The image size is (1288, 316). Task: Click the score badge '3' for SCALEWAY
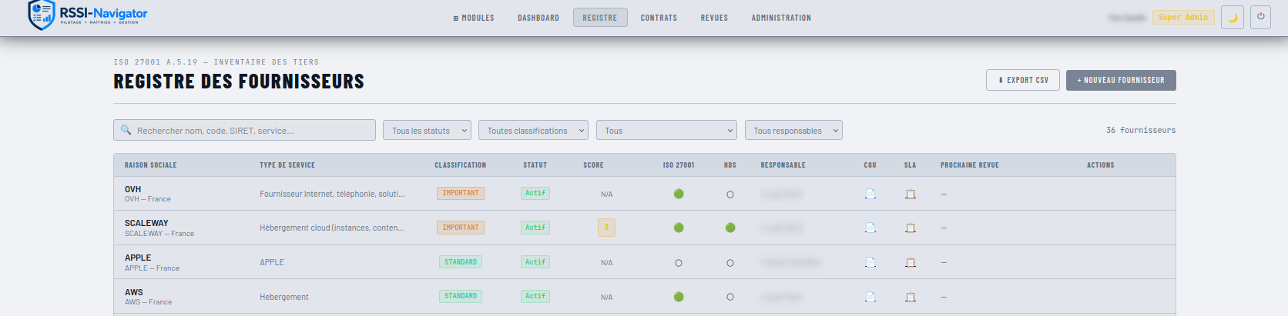pyautogui.click(x=606, y=227)
